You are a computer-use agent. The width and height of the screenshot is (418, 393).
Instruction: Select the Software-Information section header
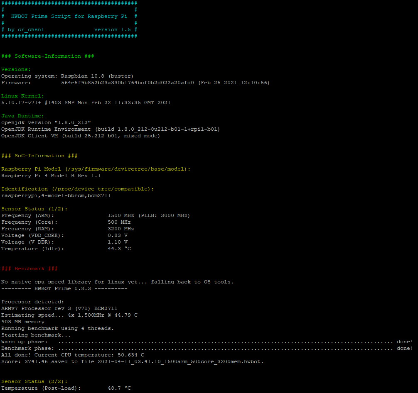48,56
